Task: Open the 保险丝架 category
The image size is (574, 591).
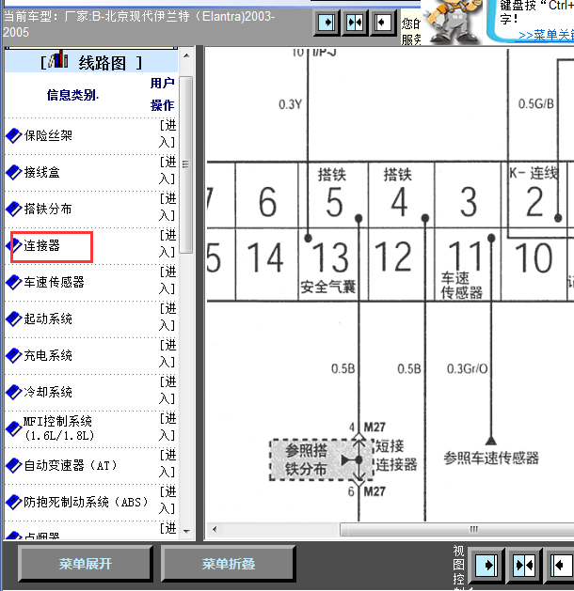Action: click(x=48, y=135)
